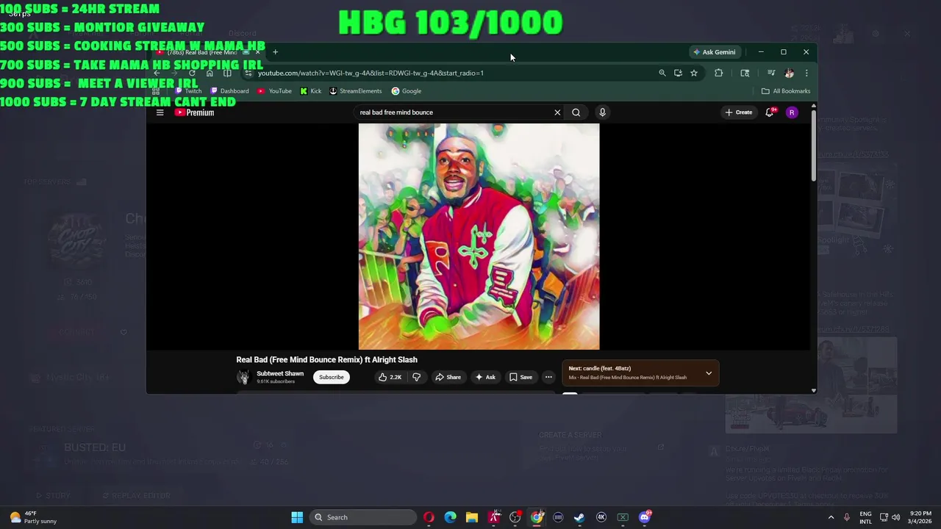Image resolution: width=941 pixels, height=529 pixels.
Task: Open Subtweet Shawn channel avatar
Action: coord(243,377)
